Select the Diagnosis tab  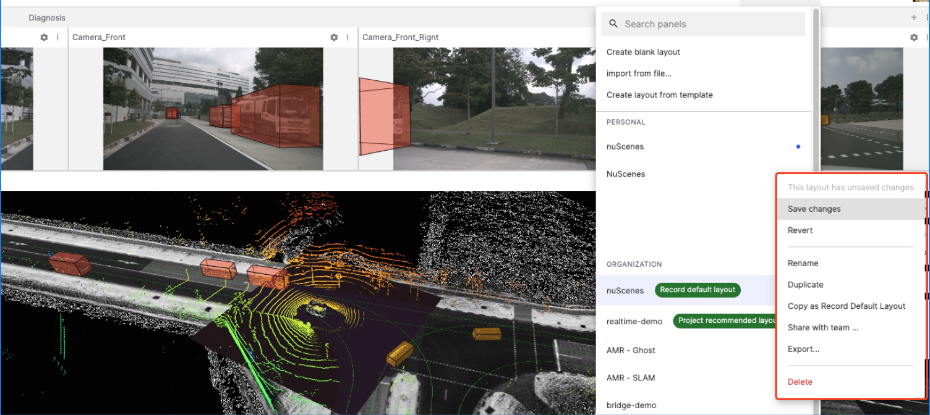tap(47, 18)
